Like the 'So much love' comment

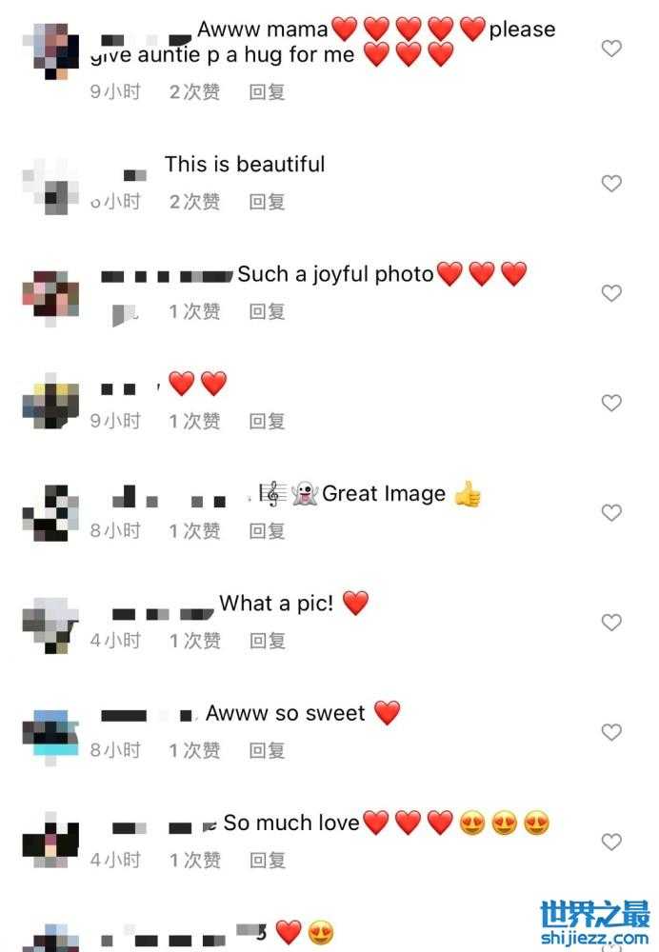[611, 842]
